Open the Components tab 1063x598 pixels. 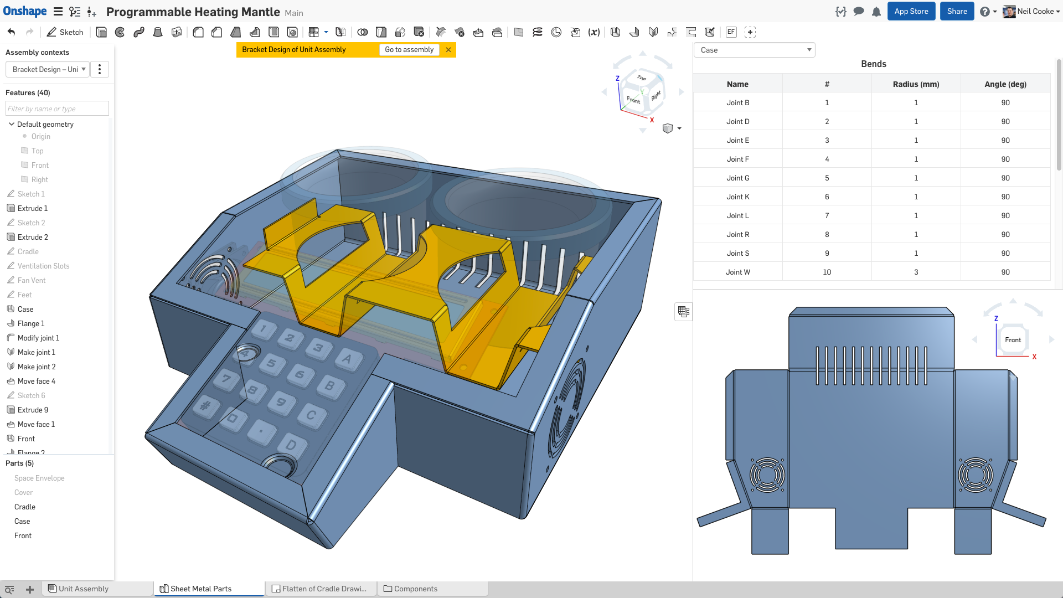(416, 589)
